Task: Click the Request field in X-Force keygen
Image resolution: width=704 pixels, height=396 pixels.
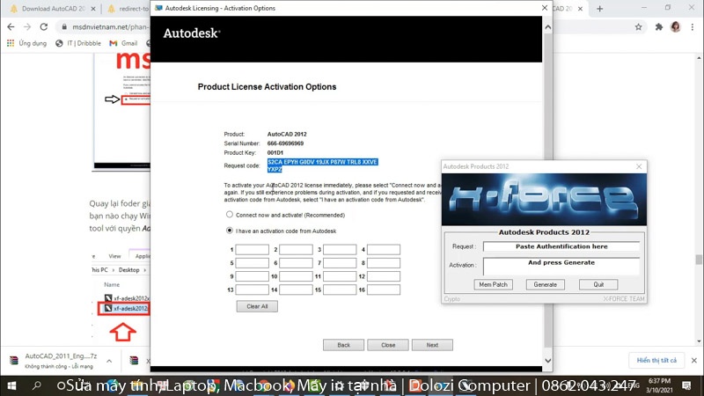Action: coord(561,246)
